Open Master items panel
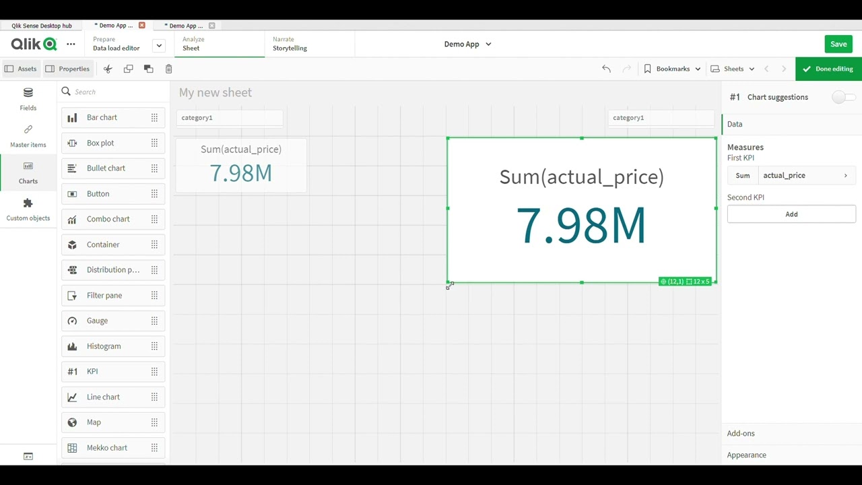862x485 pixels. point(28,135)
